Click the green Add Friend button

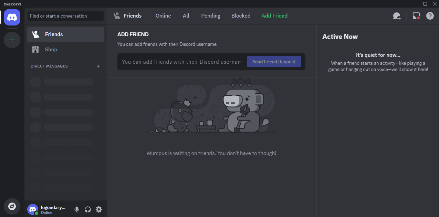pyautogui.click(x=274, y=16)
